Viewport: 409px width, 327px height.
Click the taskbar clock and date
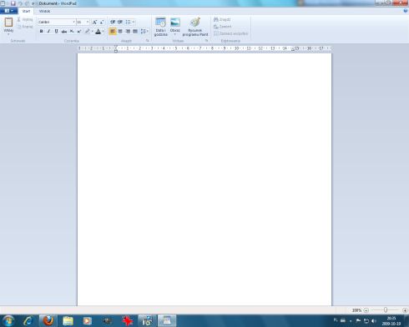click(x=391, y=321)
